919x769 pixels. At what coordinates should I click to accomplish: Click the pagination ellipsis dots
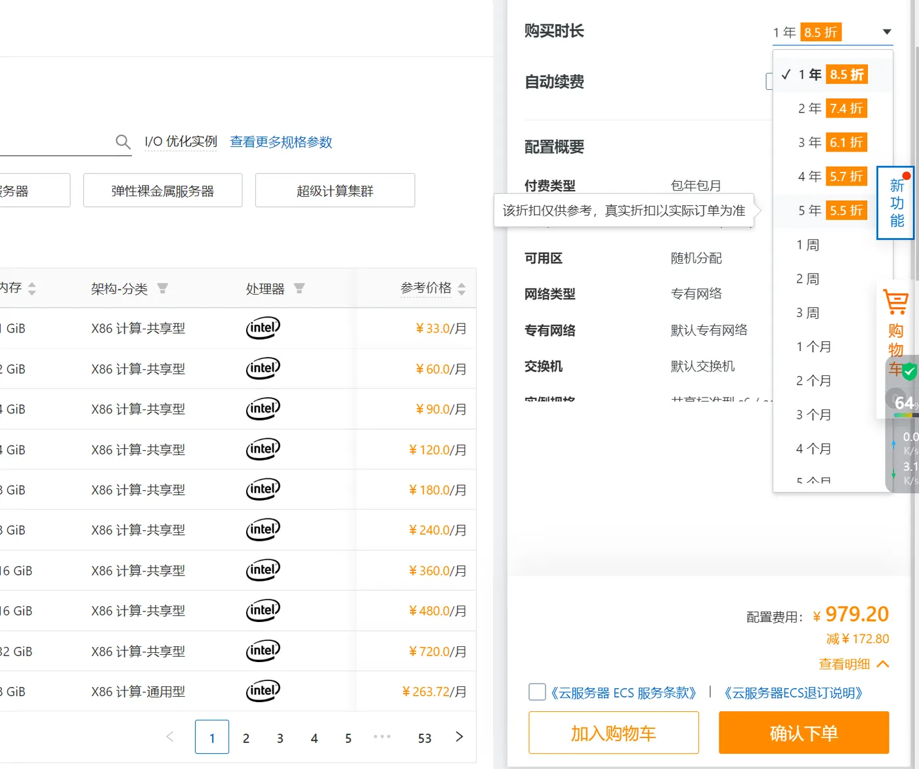[x=382, y=737]
